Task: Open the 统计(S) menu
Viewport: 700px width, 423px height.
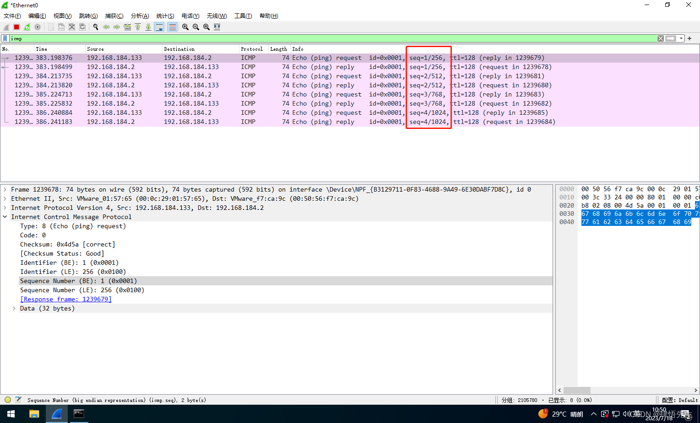Action: coord(165,16)
